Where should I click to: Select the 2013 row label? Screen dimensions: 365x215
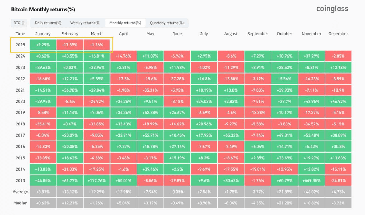(20, 180)
